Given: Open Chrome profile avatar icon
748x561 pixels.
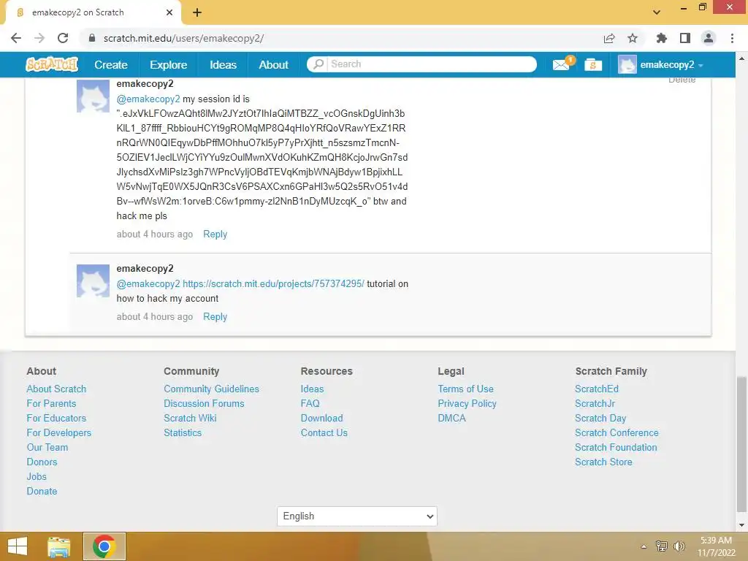Looking at the screenshot, I should point(709,38).
